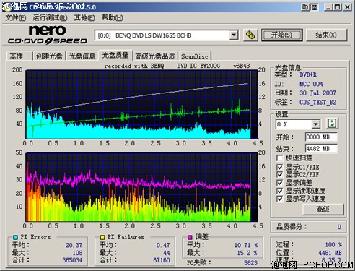This screenshot has width=355, height=271.
Task: Click the PO失败 value 5823
Action: pos(250,263)
